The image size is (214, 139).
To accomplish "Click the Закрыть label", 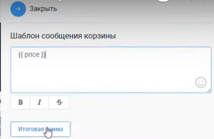I will [x=43, y=9].
